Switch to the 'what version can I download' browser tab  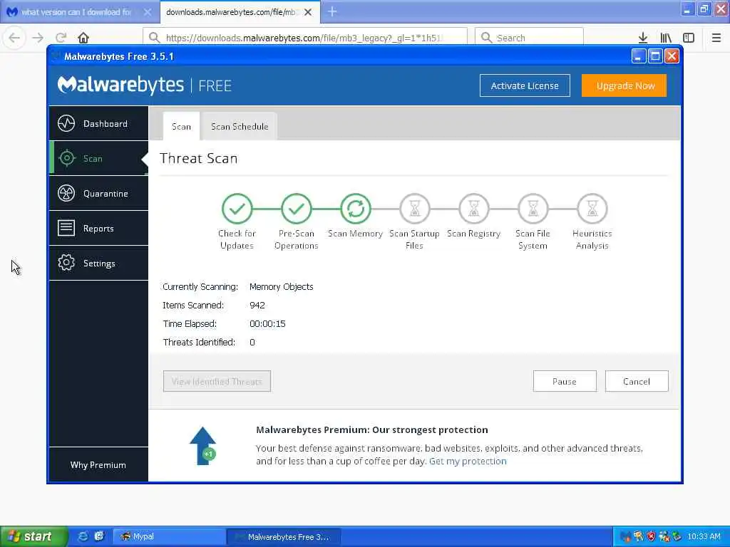(80, 12)
